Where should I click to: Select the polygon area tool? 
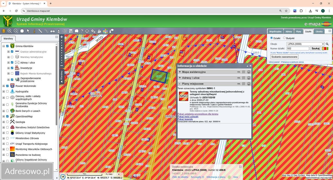76,31
